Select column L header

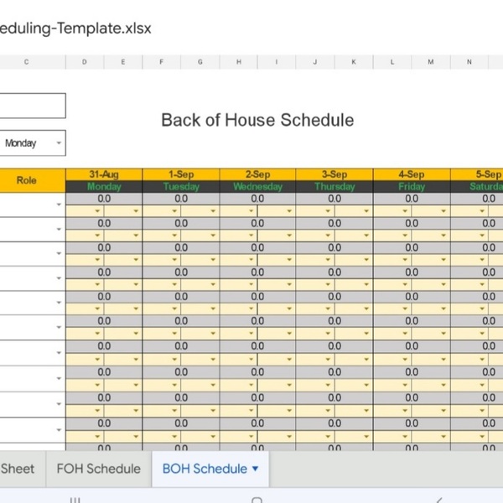click(x=392, y=62)
